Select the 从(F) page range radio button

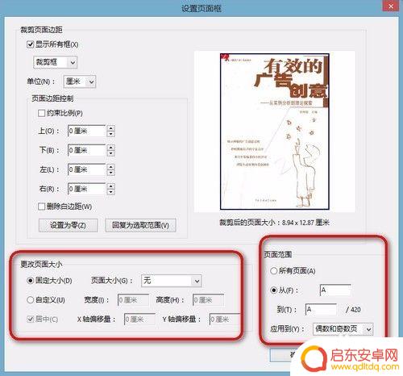(273, 290)
